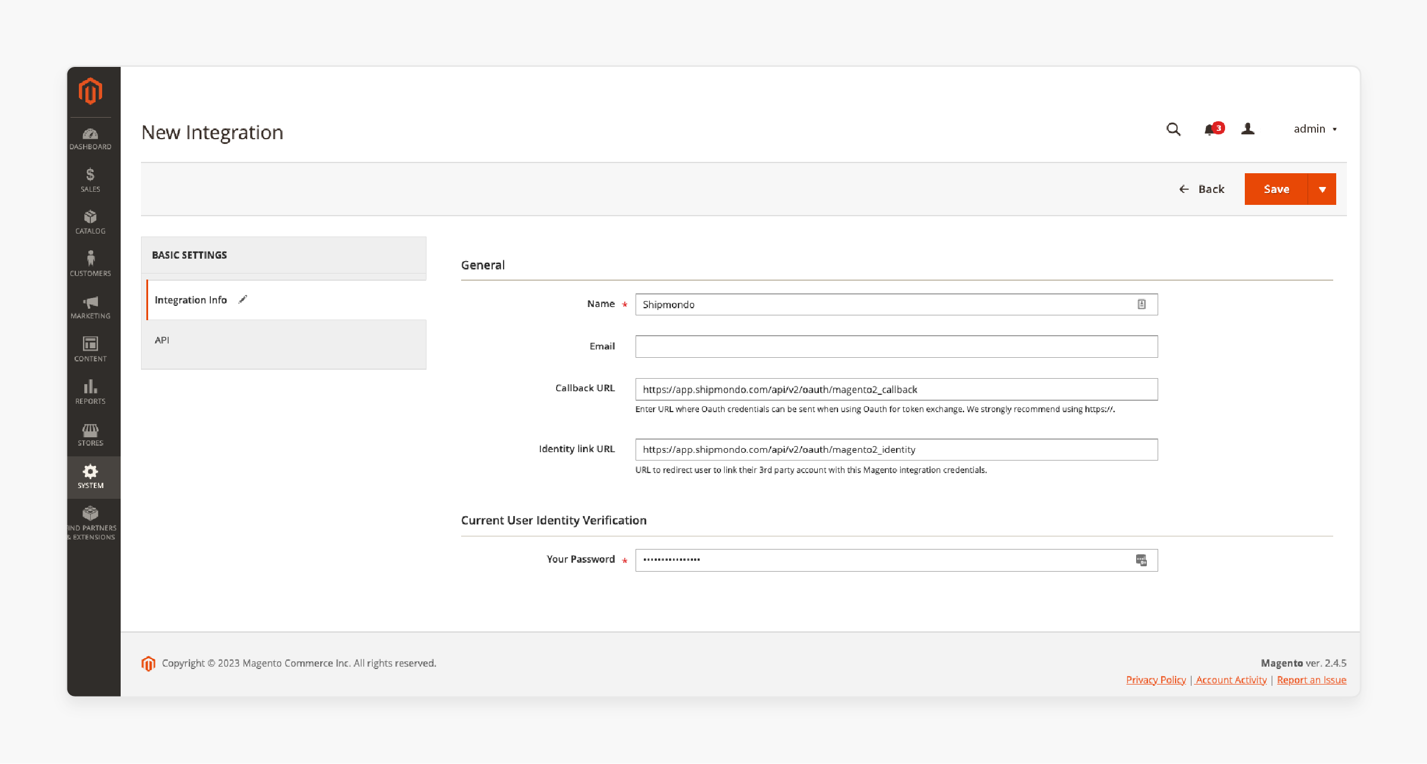Open Find Partners & Extensions
Viewport: 1427px width, 764px height.
90,523
